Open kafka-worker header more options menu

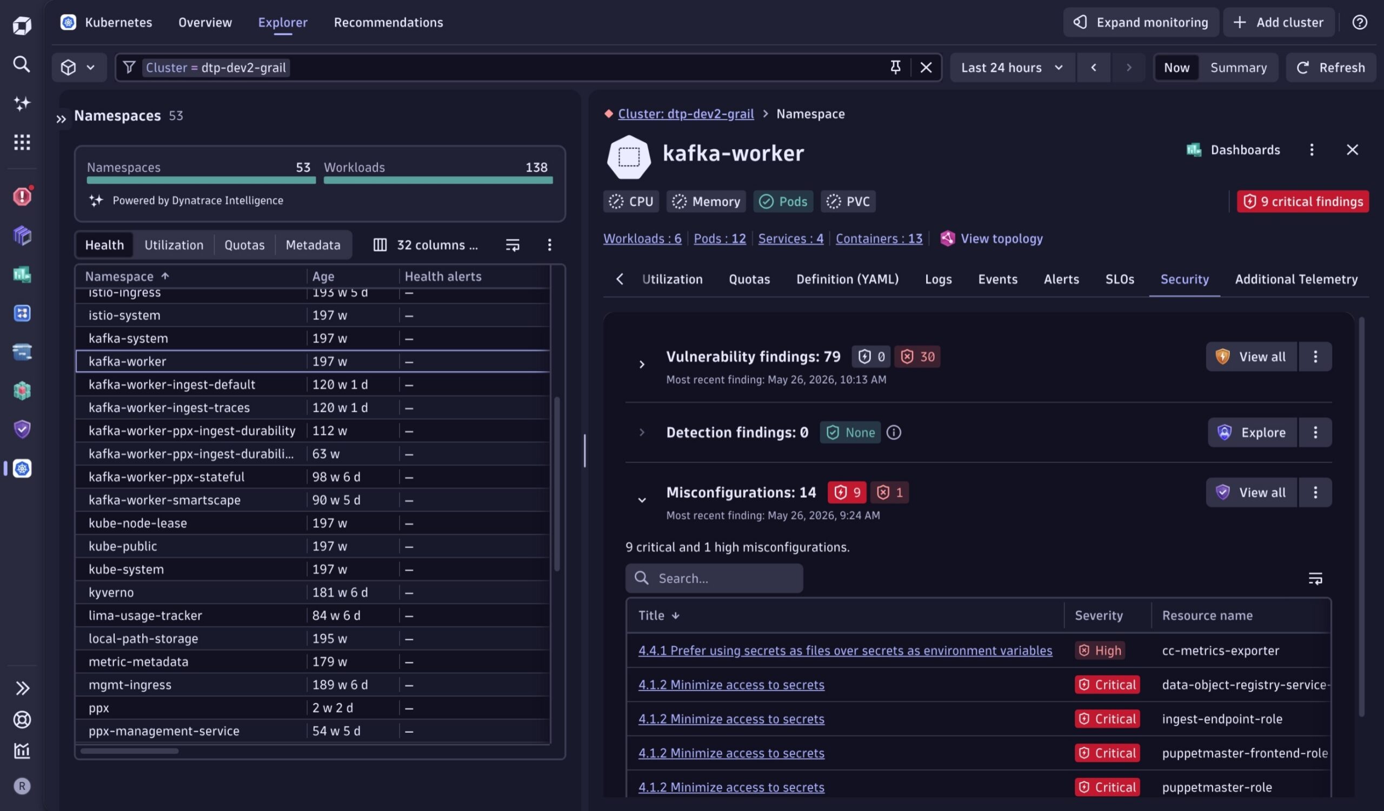(1312, 150)
